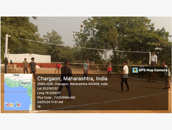The height and width of the screenshot is (130, 172).
Task: Click the red-shirted player behind the net
Action: pyautogui.click(x=58, y=67)
